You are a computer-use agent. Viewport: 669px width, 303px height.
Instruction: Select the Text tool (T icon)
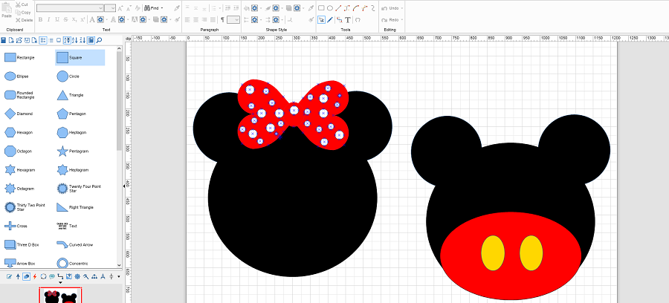pyautogui.click(x=348, y=19)
